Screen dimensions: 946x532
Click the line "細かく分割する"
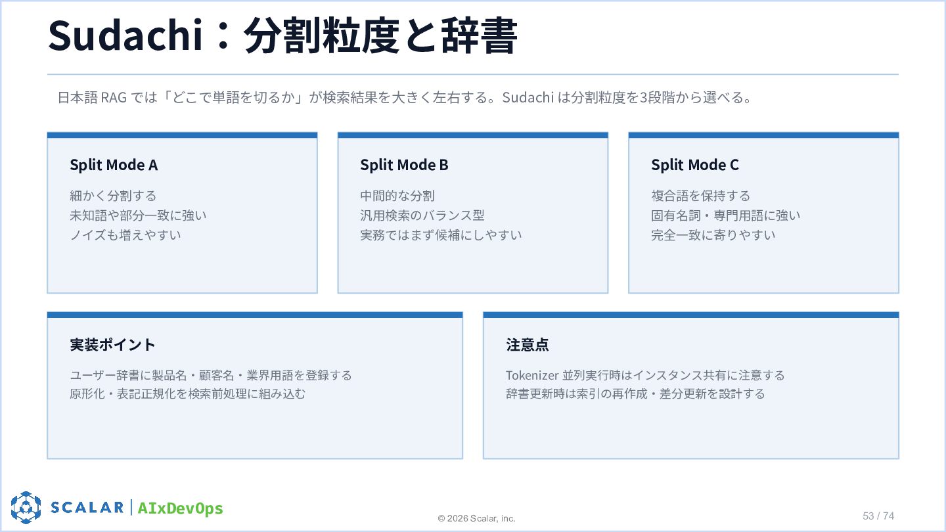113,196
